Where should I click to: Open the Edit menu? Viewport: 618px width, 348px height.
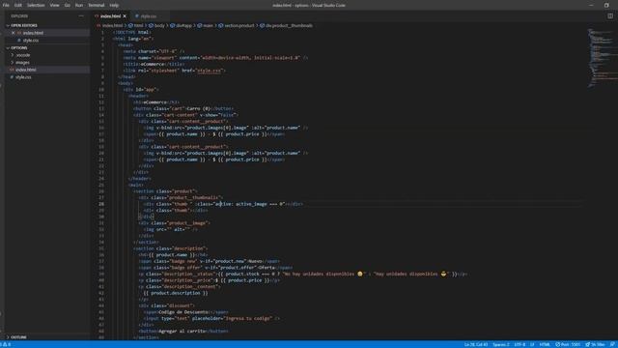18,5
